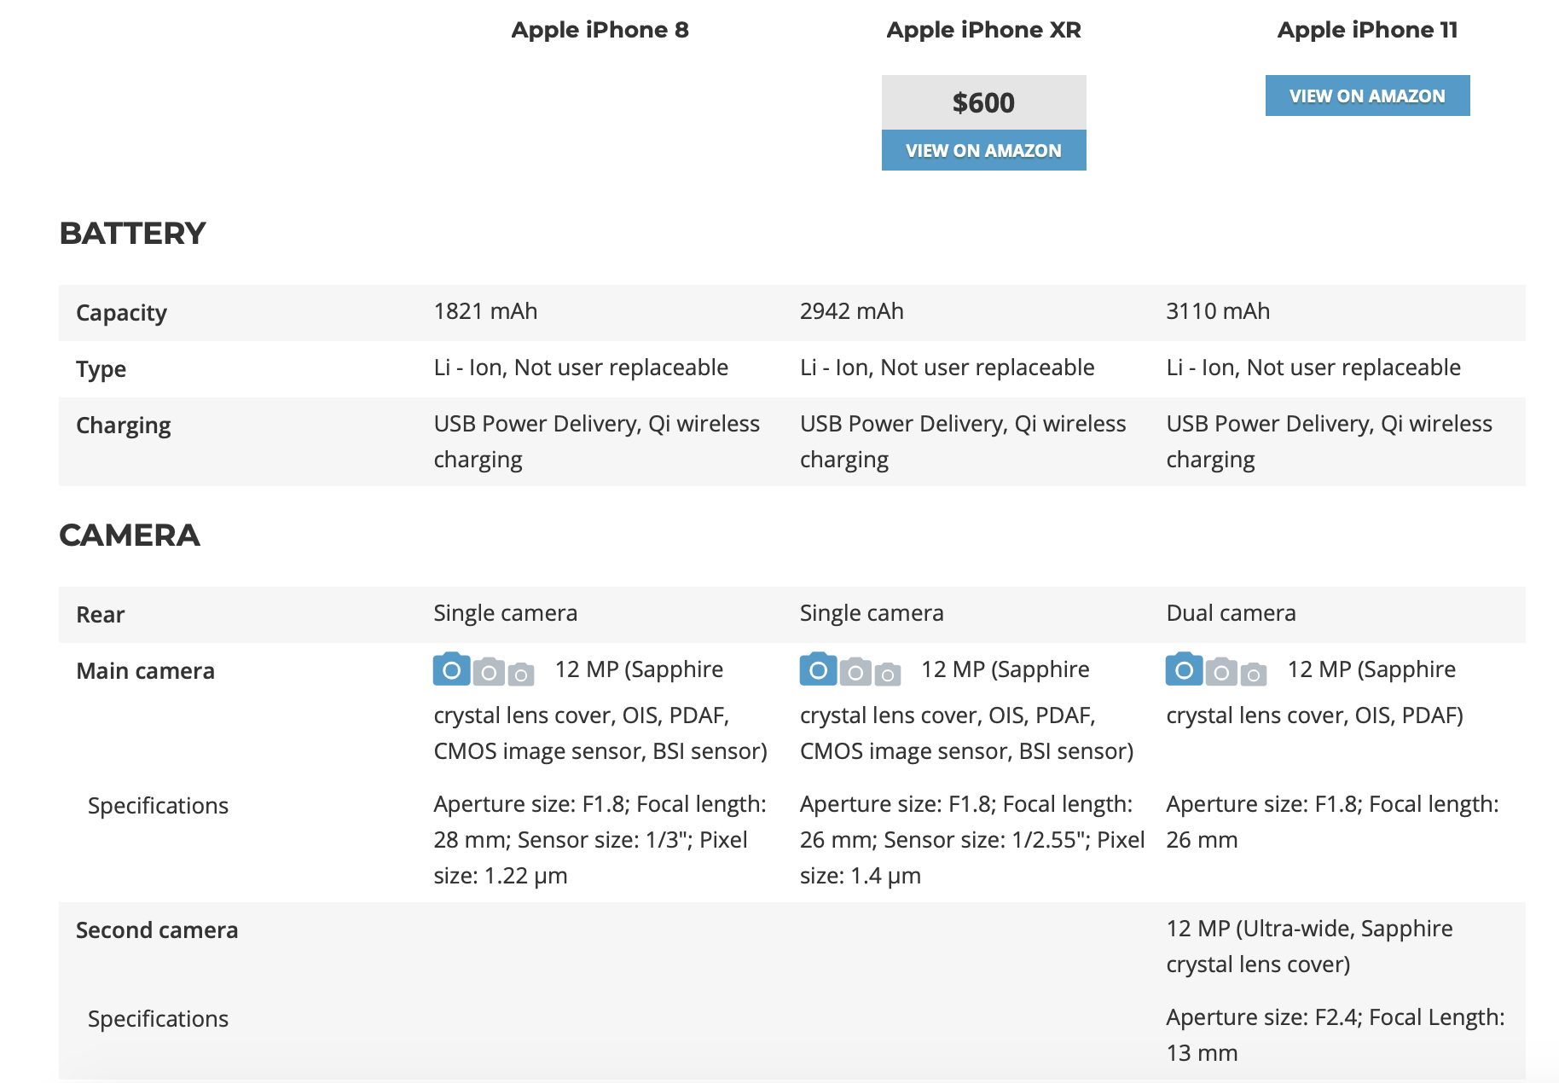Select the 2942 mAh capacity value

coord(851,311)
